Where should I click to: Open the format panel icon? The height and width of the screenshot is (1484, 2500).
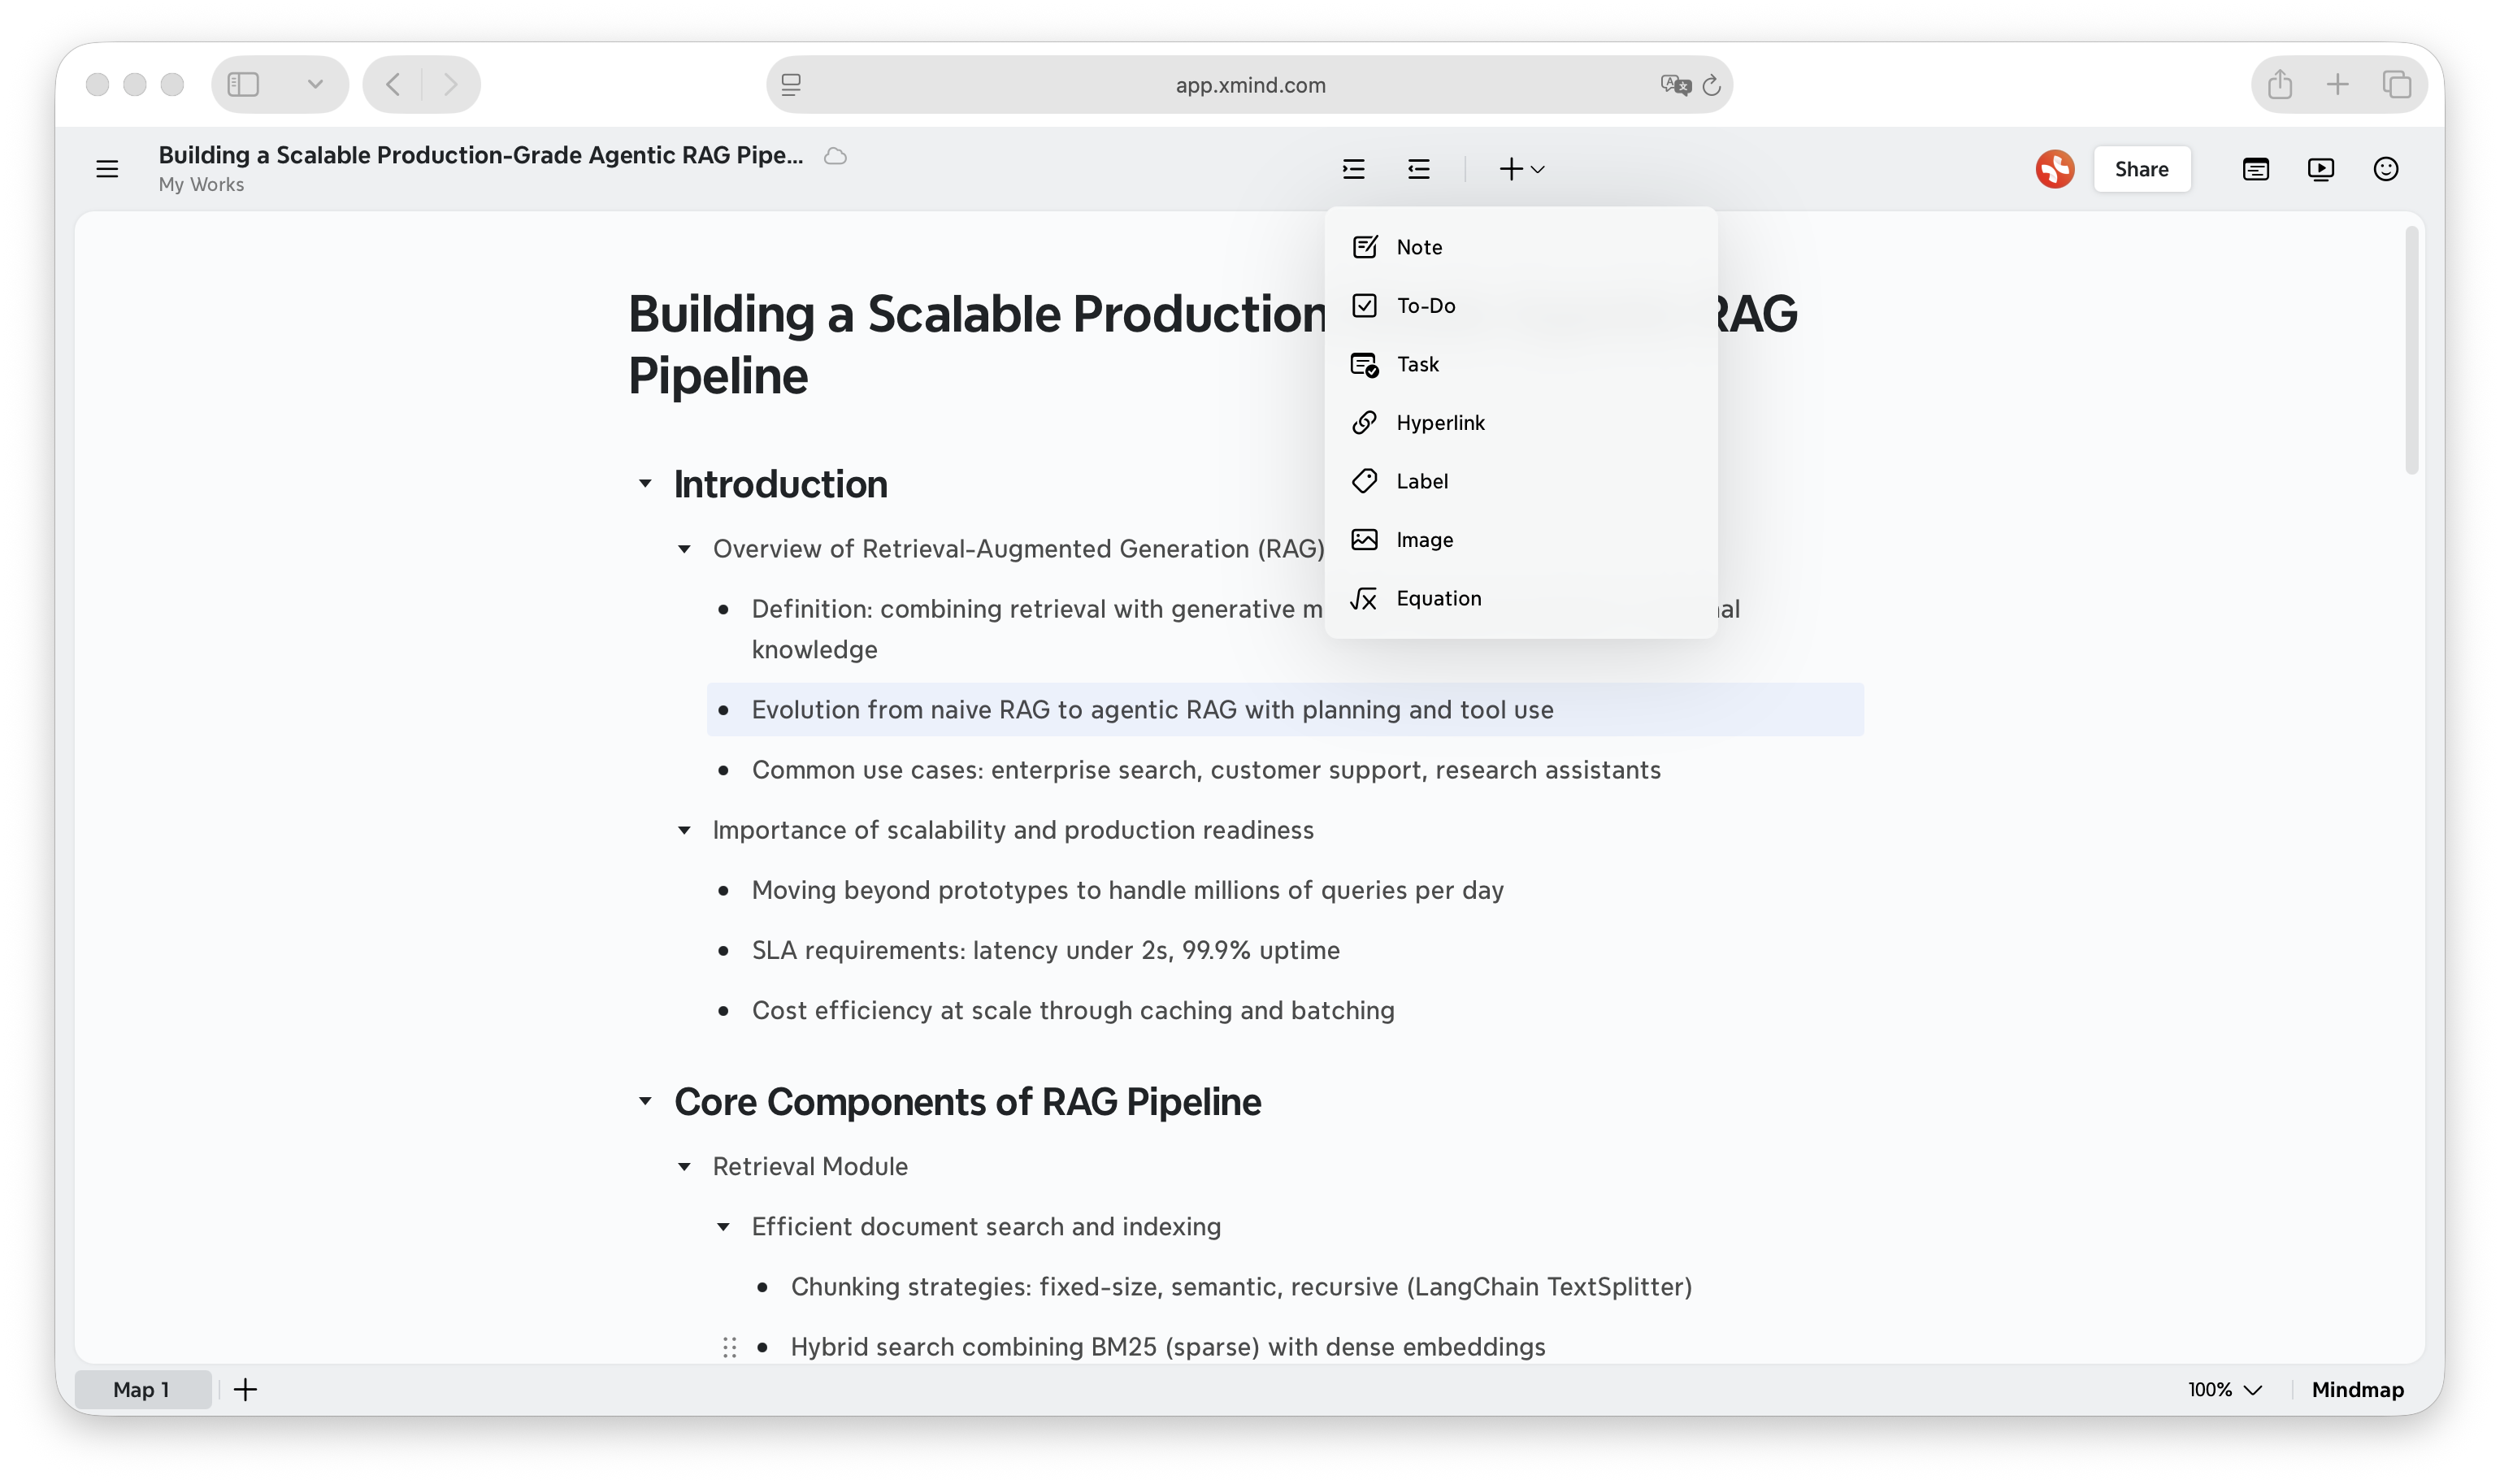pyautogui.click(x=2255, y=169)
